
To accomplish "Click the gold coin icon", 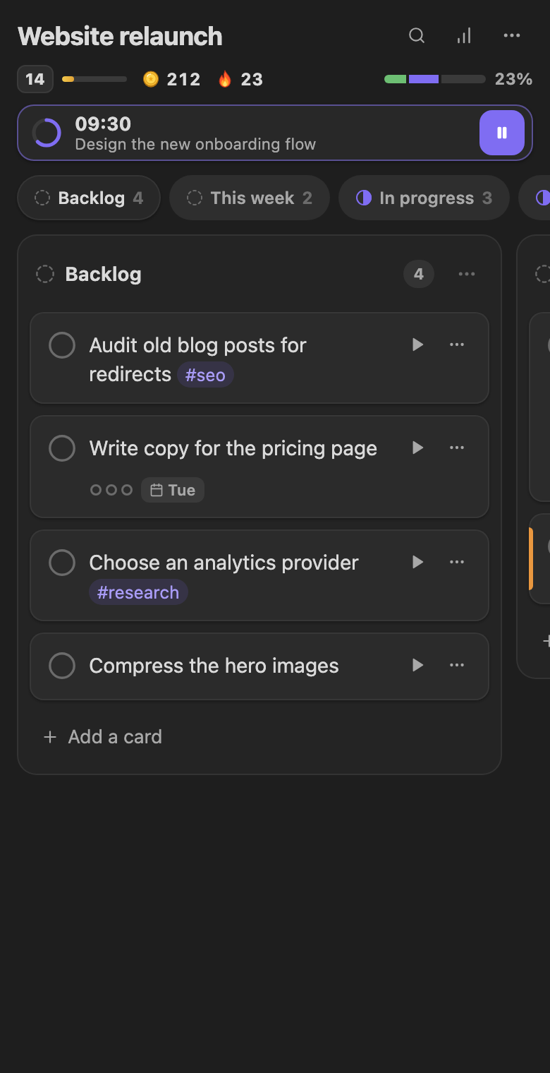I will (151, 79).
